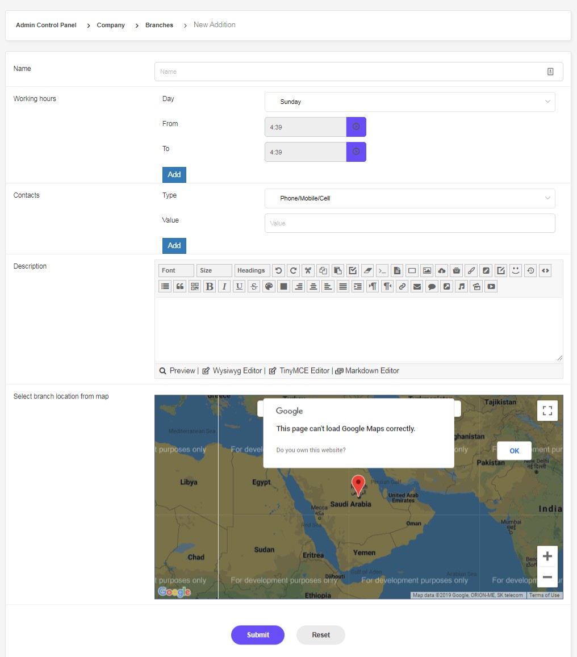Click the Google logo on the map
The height and width of the screenshot is (657, 577).
pos(174,591)
